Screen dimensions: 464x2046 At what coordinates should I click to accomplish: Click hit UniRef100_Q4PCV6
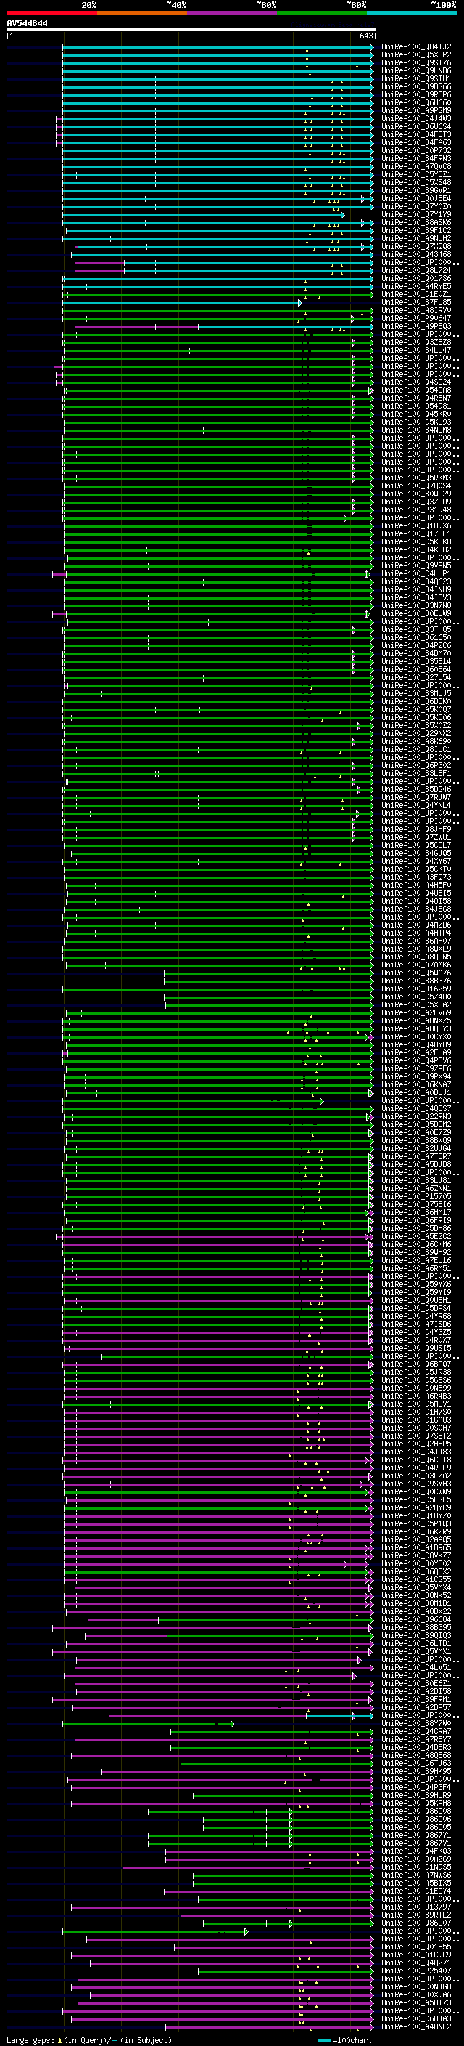tap(415, 1060)
